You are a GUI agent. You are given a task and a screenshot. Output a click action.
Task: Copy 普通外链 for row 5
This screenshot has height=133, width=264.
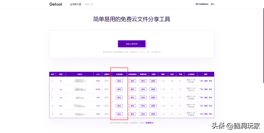[x=143, y=114]
